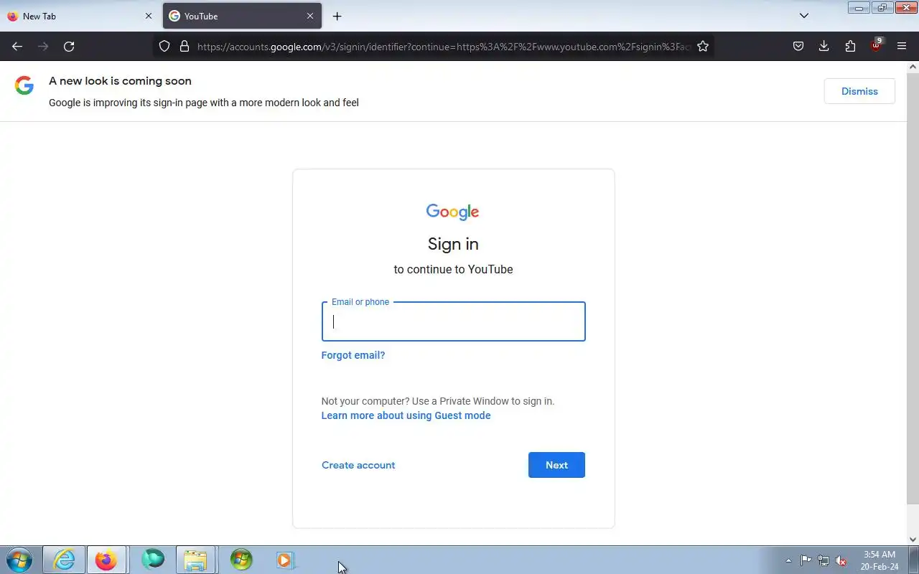
Task: Learn more about using Guest mode
Action: (x=406, y=415)
